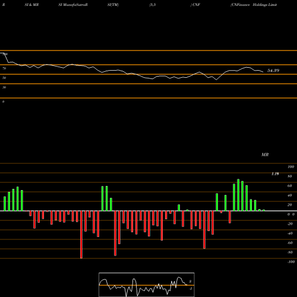Click the -20 label on the MR axis
Screen dimensions: 297x297
tap(290, 224)
